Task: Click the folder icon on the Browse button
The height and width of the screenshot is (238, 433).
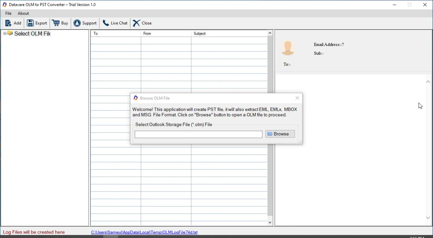Action: pyautogui.click(x=270, y=134)
